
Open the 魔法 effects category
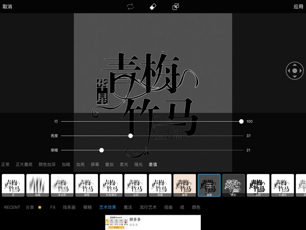pos(128,207)
